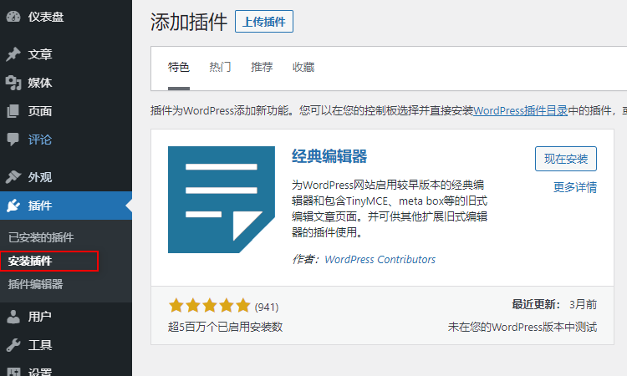Click the 工具 wrench icon
627x376 pixels.
point(13,345)
